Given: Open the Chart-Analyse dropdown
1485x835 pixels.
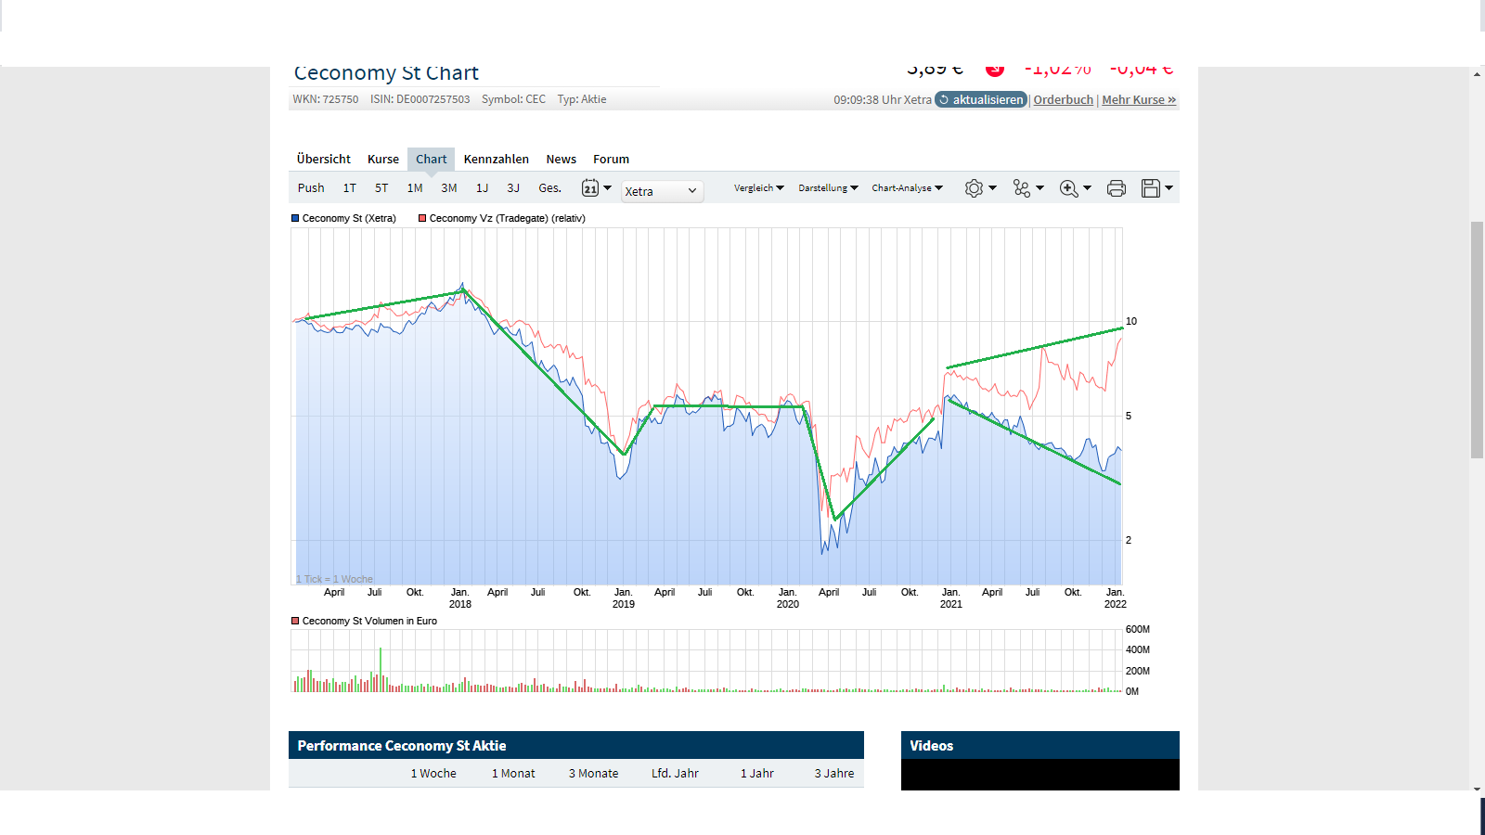Looking at the screenshot, I should click(907, 187).
